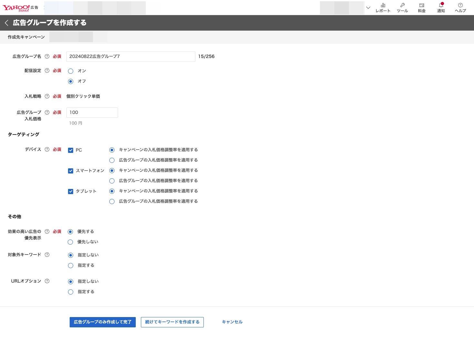Select 配信設定 オン radio
474x356 pixels.
[x=71, y=71]
